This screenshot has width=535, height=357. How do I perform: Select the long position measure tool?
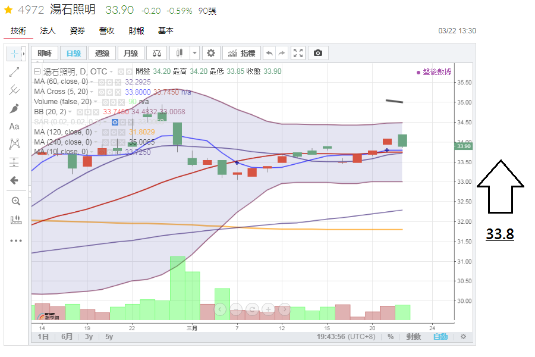pos(14,162)
